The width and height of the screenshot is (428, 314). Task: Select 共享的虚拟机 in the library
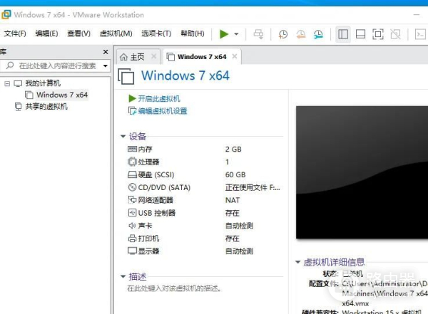click(46, 106)
